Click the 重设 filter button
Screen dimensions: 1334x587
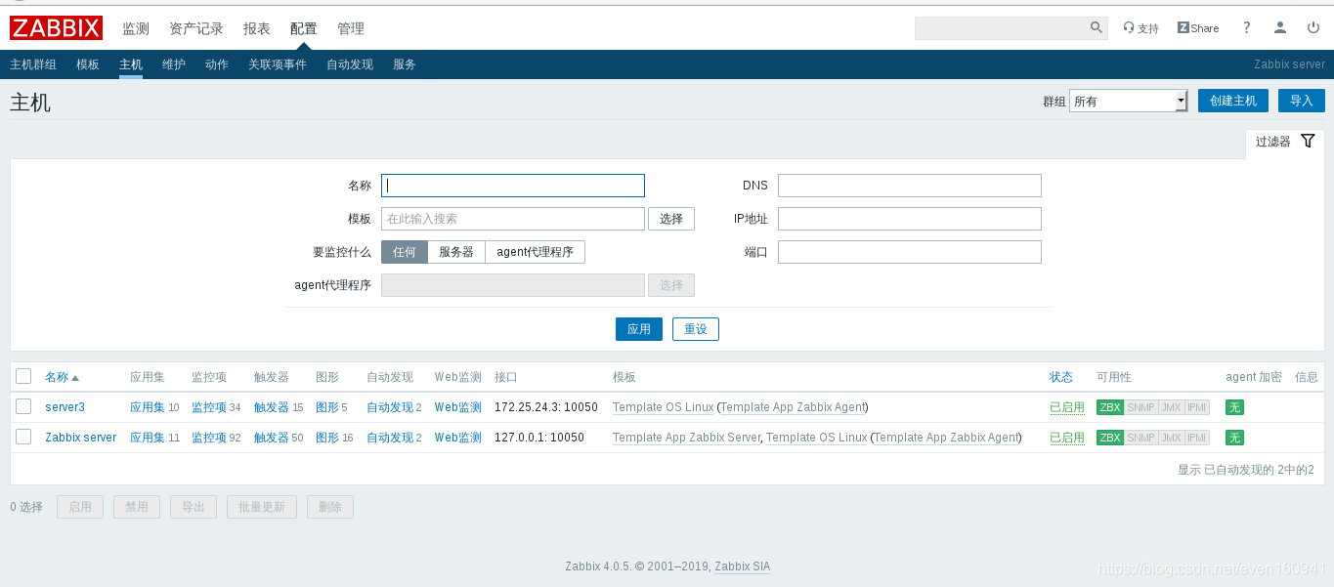(696, 329)
